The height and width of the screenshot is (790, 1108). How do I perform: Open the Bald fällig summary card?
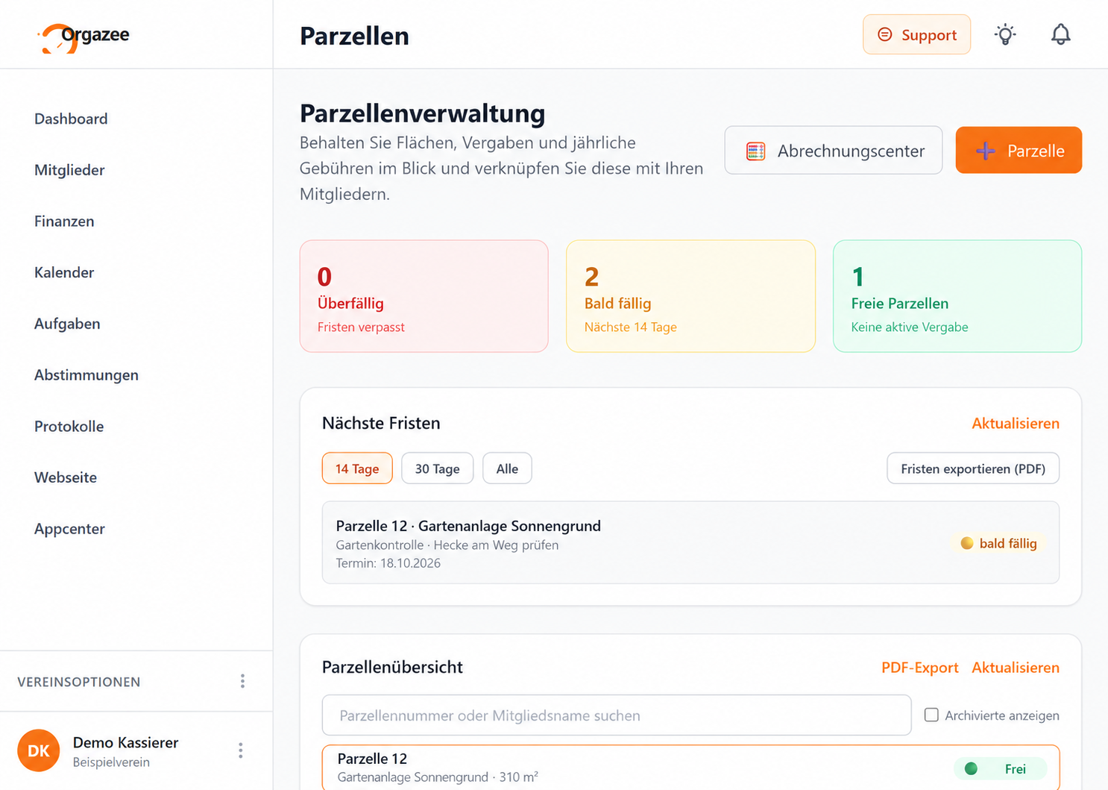tap(690, 296)
